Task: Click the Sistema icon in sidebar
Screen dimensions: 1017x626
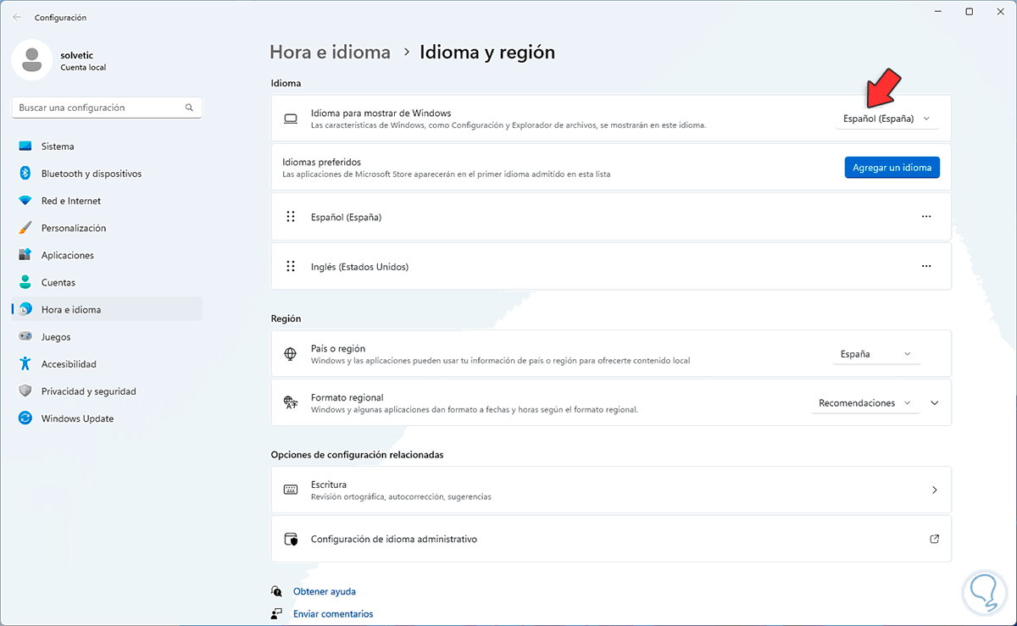Action: (x=25, y=147)
